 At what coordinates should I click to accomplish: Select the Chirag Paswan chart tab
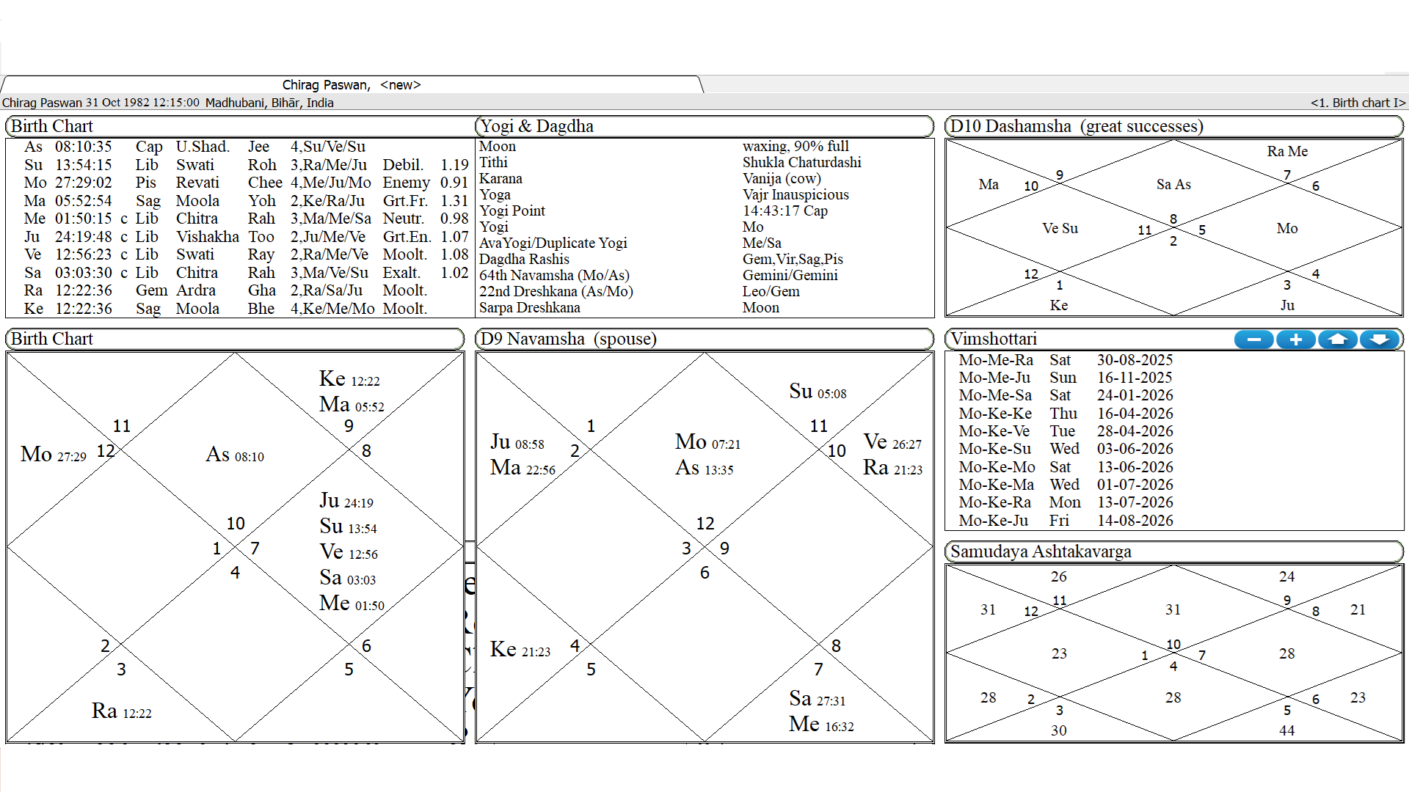coord(351,85)
